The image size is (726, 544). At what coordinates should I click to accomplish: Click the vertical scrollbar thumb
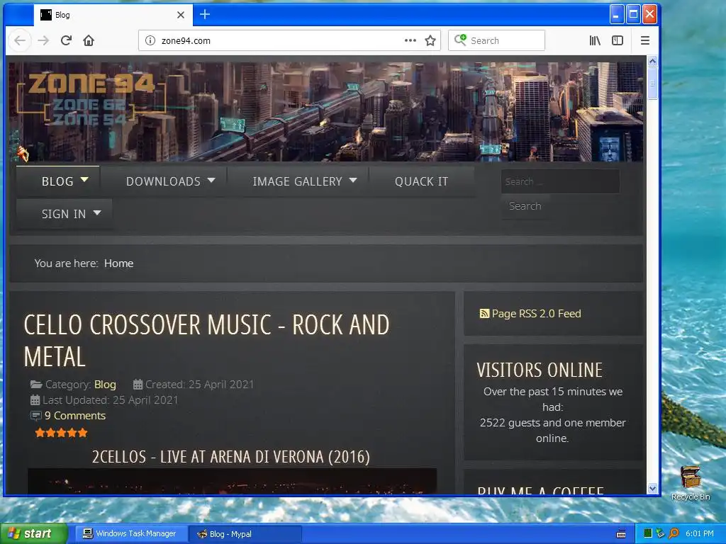pos(652,84)
